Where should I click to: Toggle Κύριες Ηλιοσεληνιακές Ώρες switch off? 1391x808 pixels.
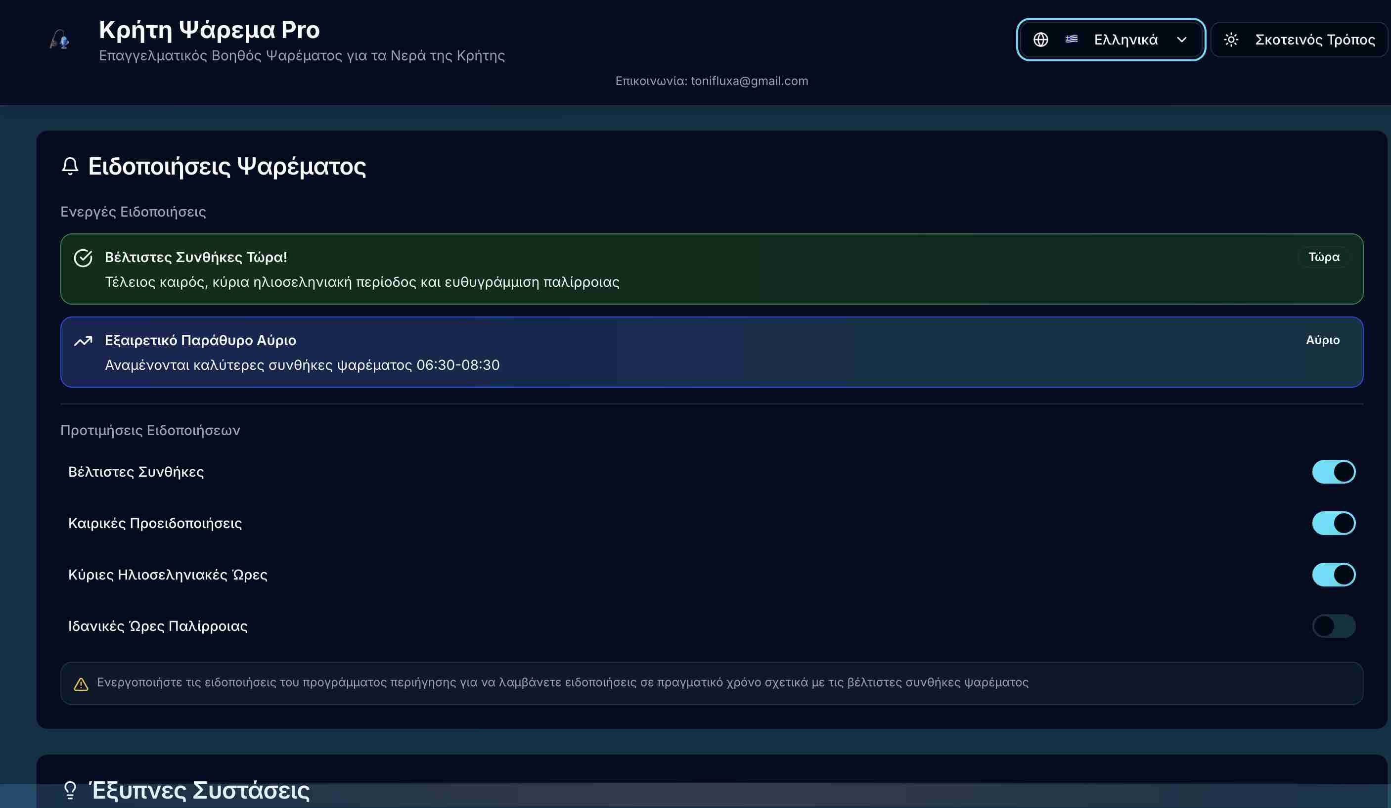[x=1334, y=575]
